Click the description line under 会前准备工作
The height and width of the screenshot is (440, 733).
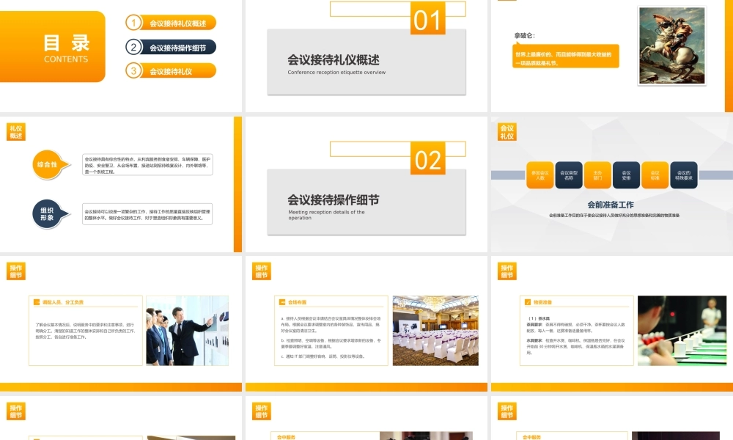click(614, 215)
